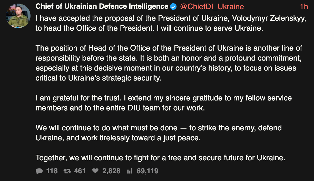Click the final line starting "Together, we will"
314x181 pixels.
coord(160,158)
